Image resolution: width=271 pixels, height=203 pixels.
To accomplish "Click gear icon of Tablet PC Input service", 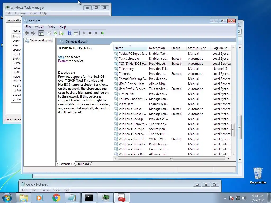I will click(x=116, y=54).
